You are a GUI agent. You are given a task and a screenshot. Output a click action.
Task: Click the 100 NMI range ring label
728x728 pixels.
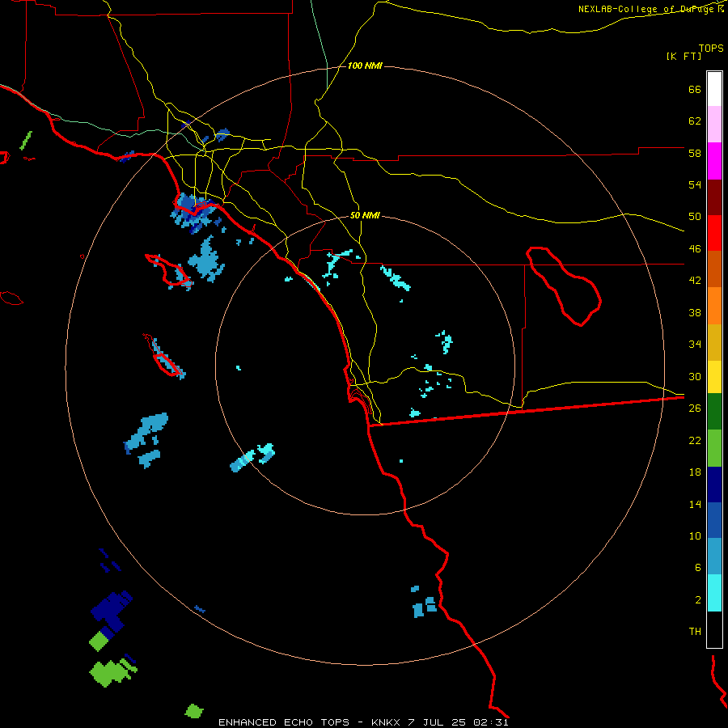click(x=365, y=66)
